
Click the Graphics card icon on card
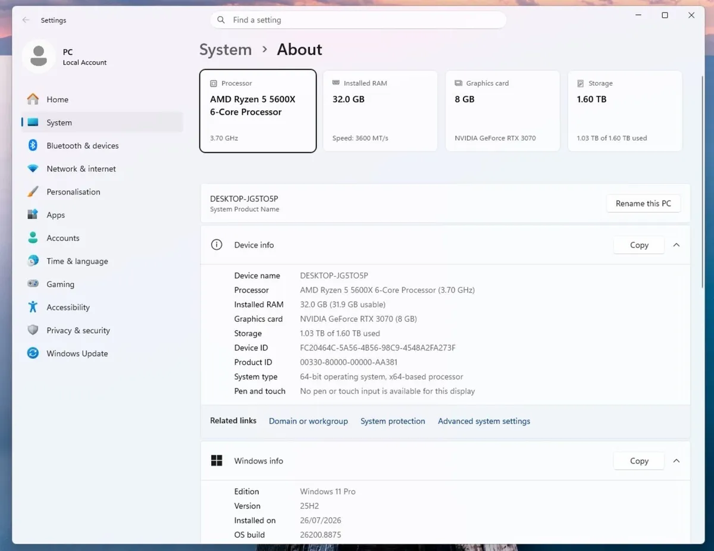(x=459, y=83)
